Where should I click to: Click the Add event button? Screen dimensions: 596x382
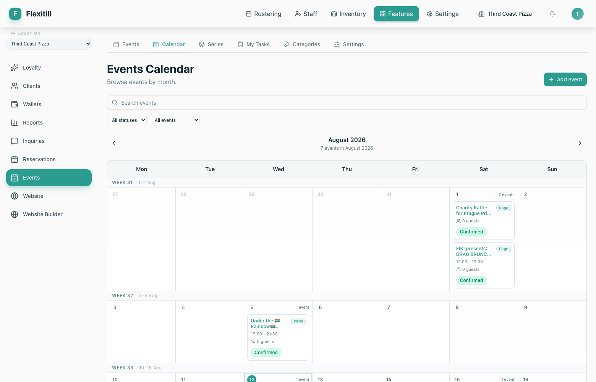565,79
